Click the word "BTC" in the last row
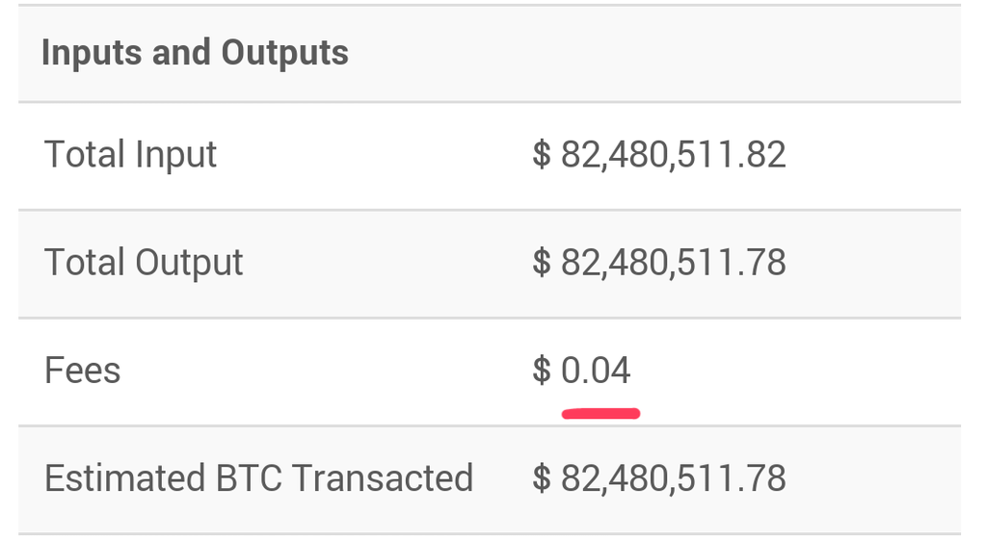The width and height of the screenshot is (986, 539). click(249, 478)
